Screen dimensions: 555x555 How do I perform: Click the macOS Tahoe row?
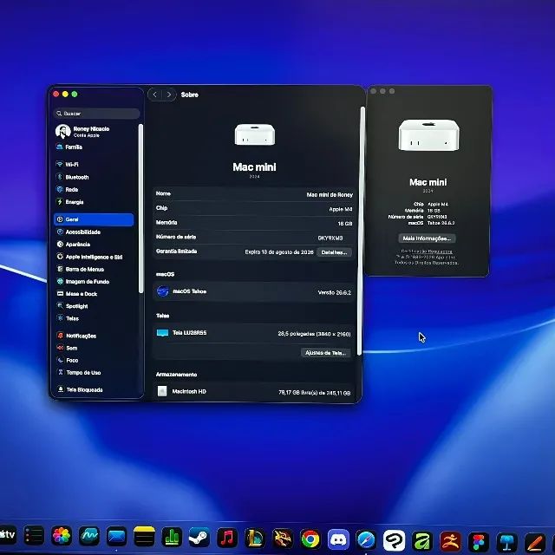[254, 291]
